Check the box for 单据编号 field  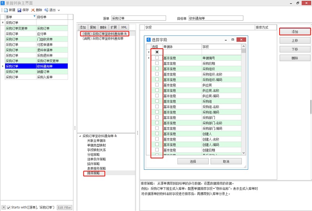157,58
